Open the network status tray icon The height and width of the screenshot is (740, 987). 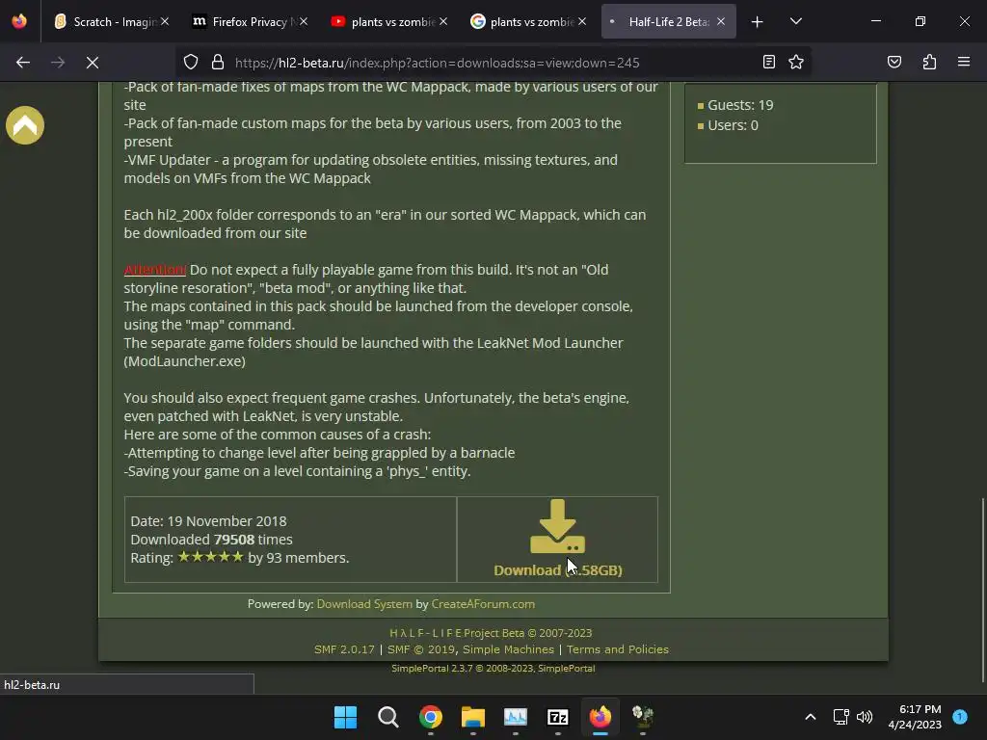(840, 717)
